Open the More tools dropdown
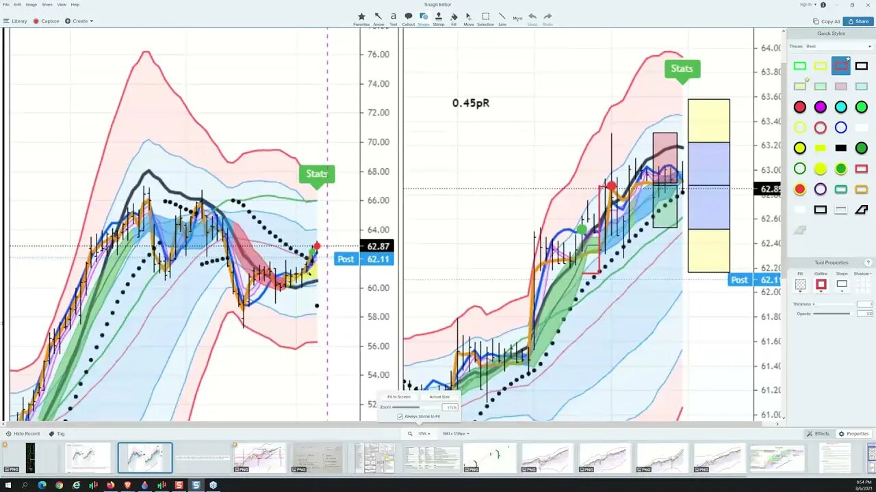876x492 pixels. click(x=517, y=18)
